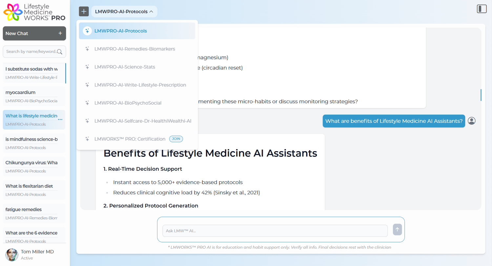Click the plus icon beside the model selector
The width and height of the screenshot is (492, 266).
click(x=84, y=11)
